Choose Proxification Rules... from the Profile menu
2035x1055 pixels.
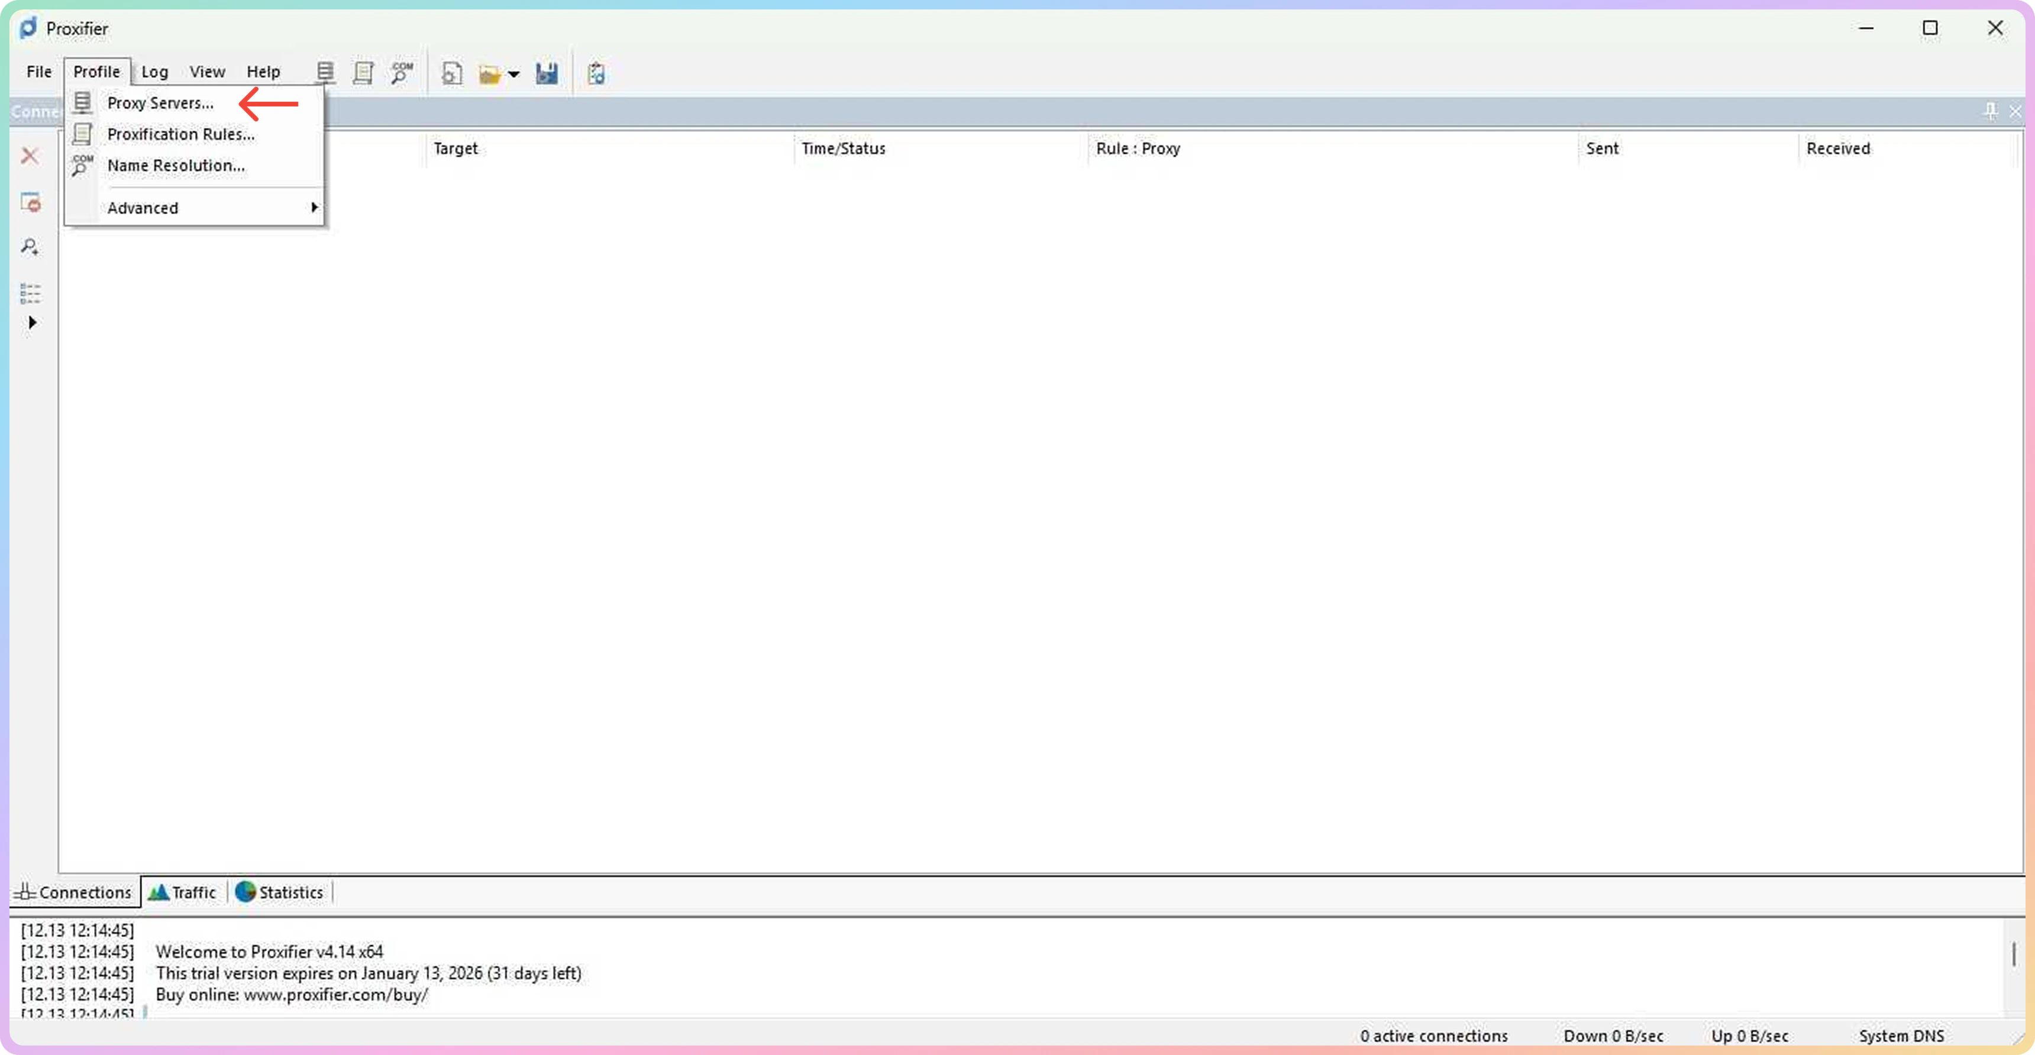(181, 134)
